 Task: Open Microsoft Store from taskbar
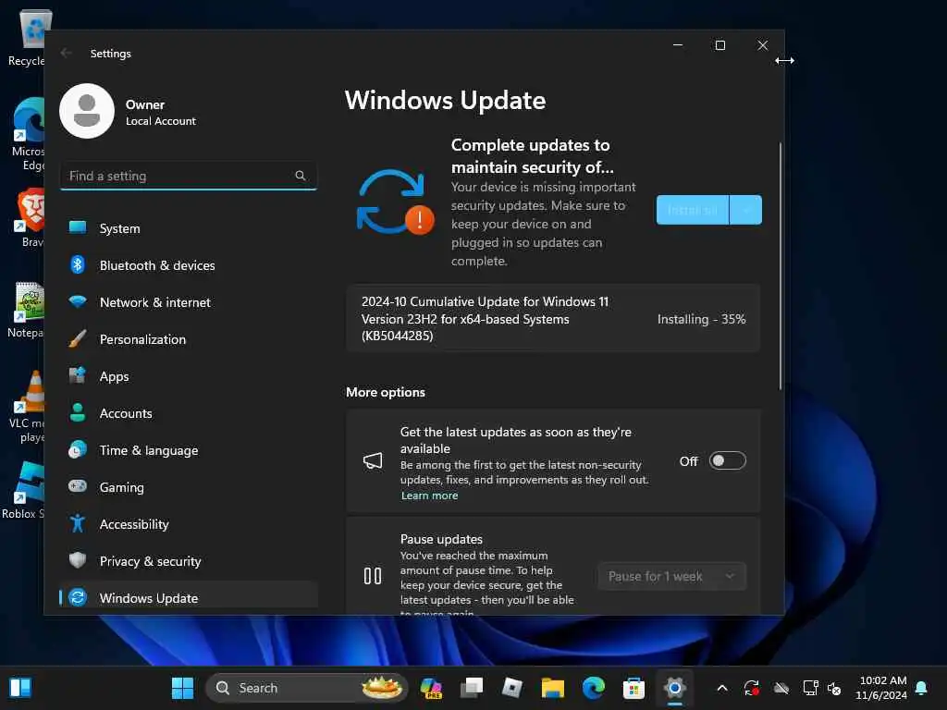(x=633, y=688)
